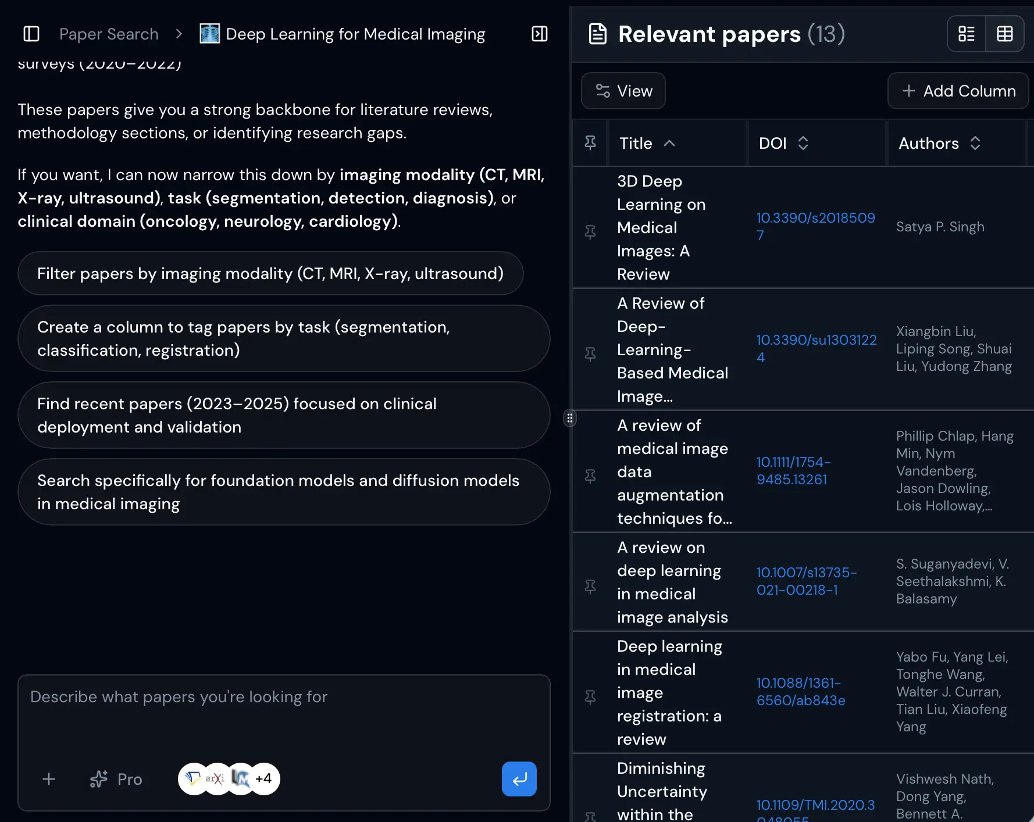Open the Pro sparkle icon in the composer
Viewport: 1034px width, 822px height.
pyautogui.click(x=99, y=779)
